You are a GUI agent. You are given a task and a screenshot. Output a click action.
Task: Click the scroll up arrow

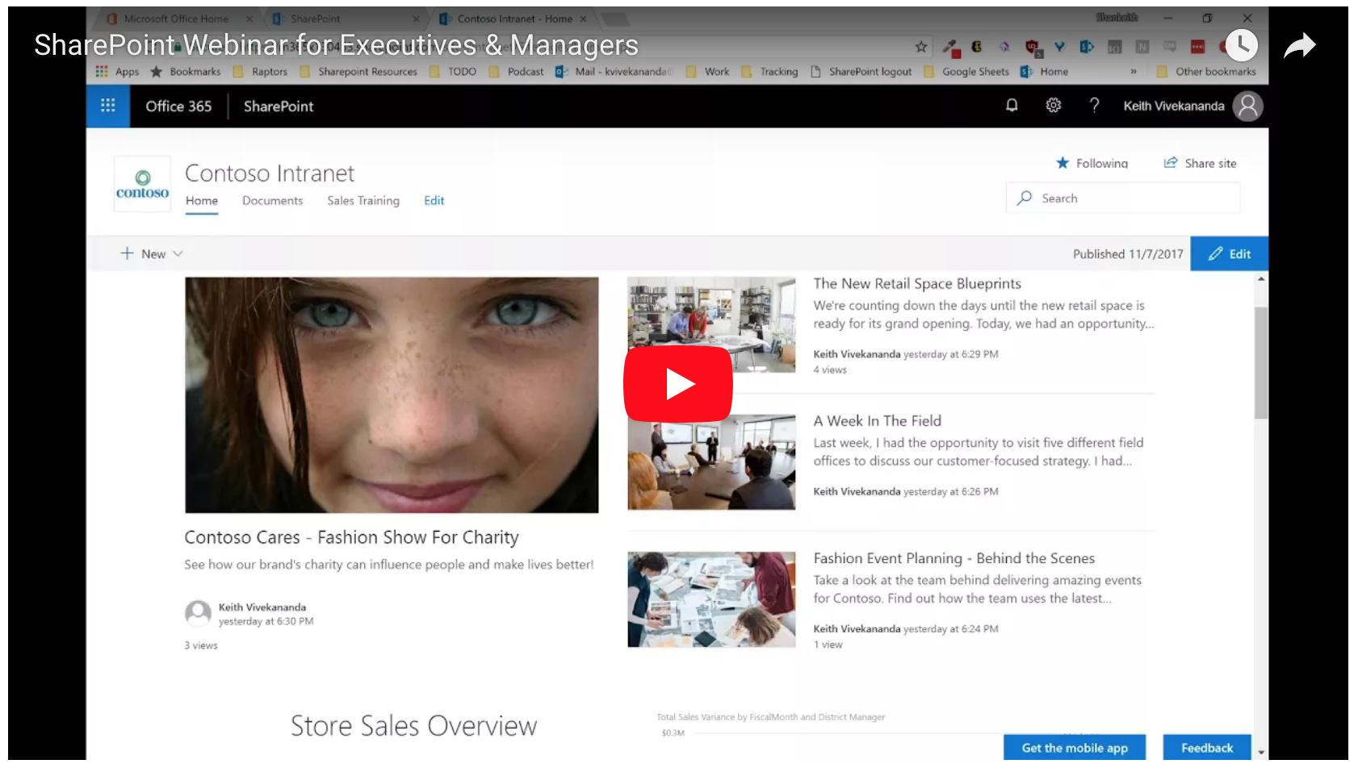click(x=1261, y=279)
